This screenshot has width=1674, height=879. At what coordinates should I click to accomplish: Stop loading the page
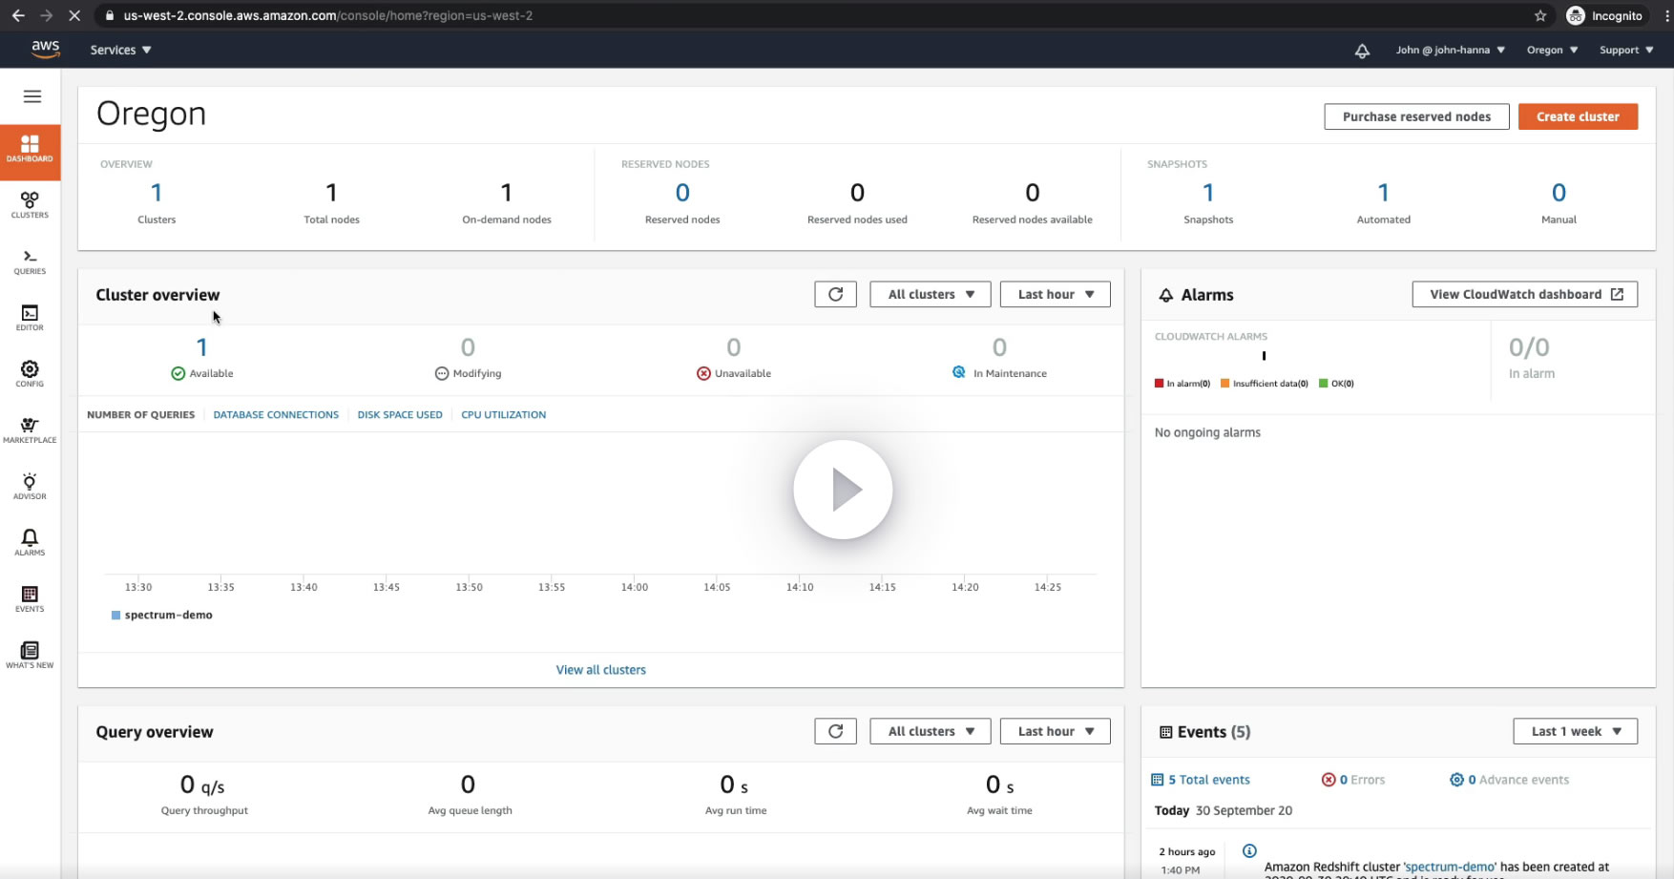click(x=74, y=15)
